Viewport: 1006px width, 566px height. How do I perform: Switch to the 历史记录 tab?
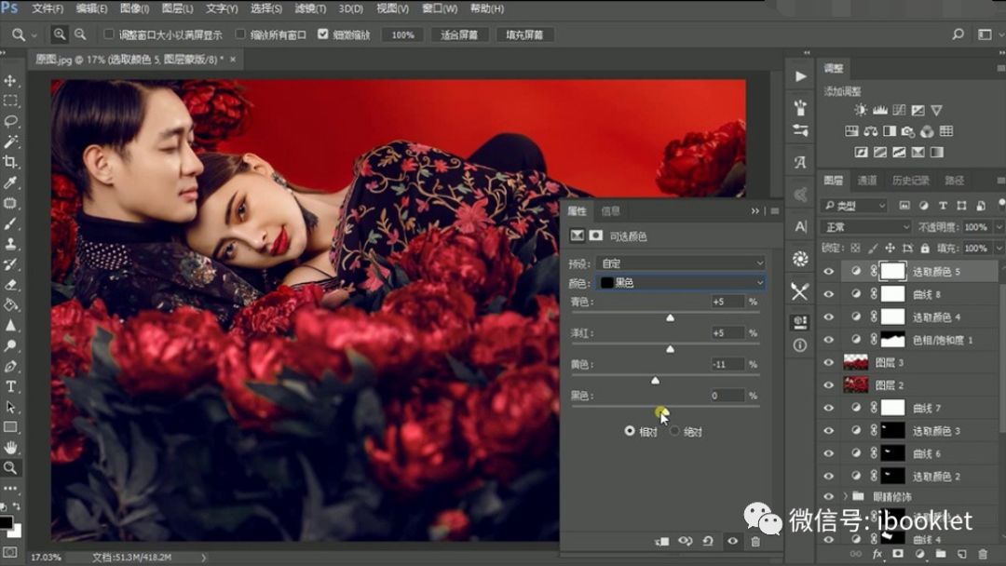909,181
